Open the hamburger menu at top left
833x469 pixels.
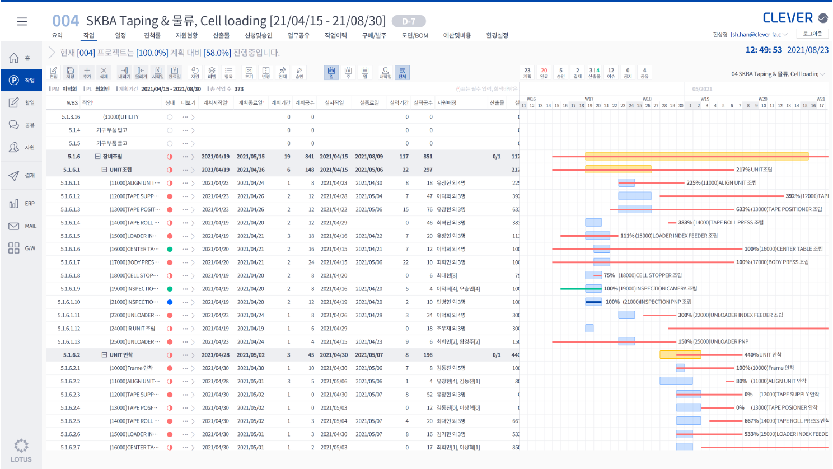(x=22, y=21)
